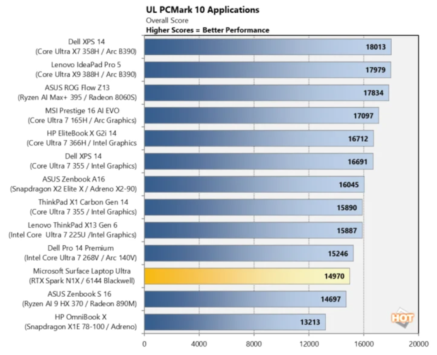This screenshot has width=437, height=355.
Task: Select the 15887 score value
Action: (347, 231)
